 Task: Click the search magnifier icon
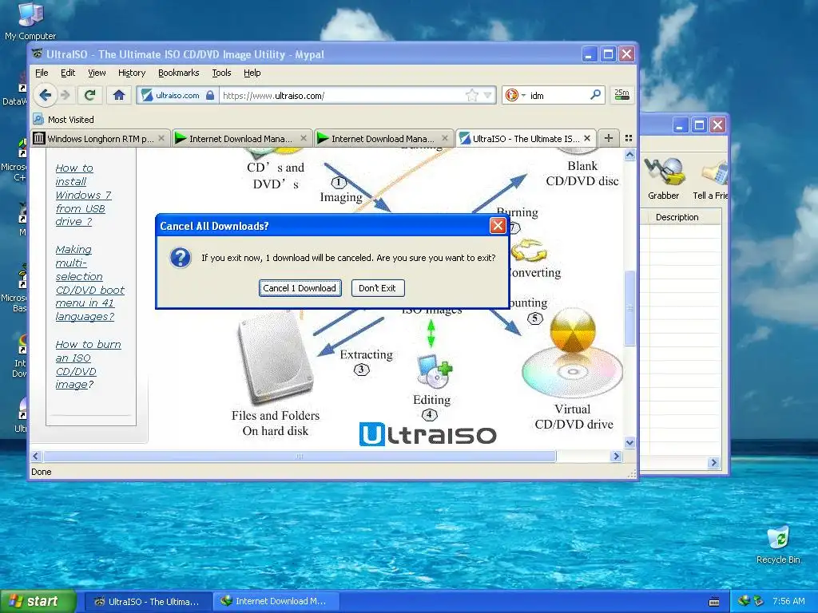[x=595, y=95]
